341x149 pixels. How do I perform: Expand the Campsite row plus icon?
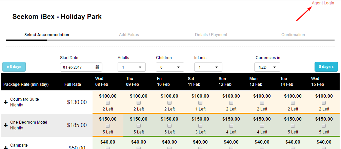(x=5, y=148)
